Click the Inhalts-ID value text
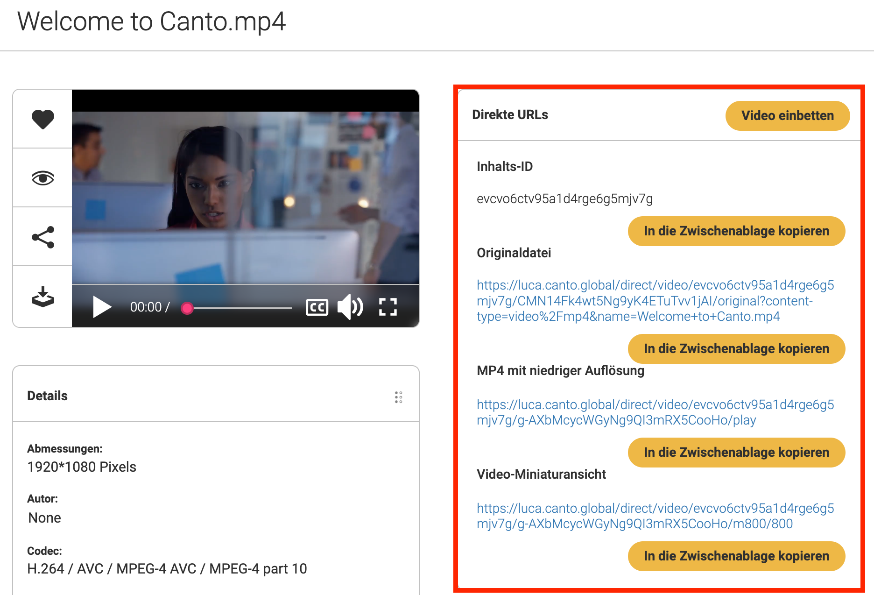Viewport: 874px width, 595px height. [564, 199]
